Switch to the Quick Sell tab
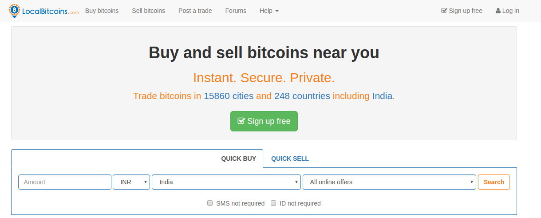 tap(290, 159)
